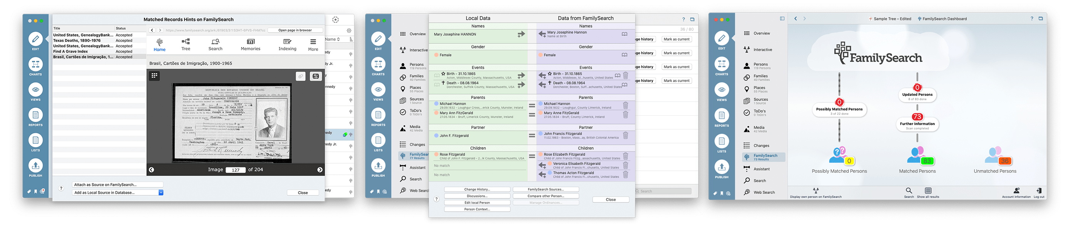
Task: Click the image number field showing 127
Action: (x=236, y=170)
